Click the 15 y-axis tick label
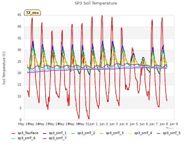This screenshot has width=192, height=144. tap(19, 85)
